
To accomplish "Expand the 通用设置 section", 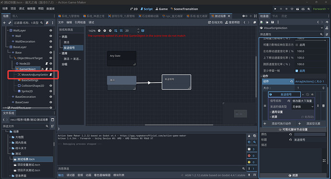I will (x=277, y=112).
